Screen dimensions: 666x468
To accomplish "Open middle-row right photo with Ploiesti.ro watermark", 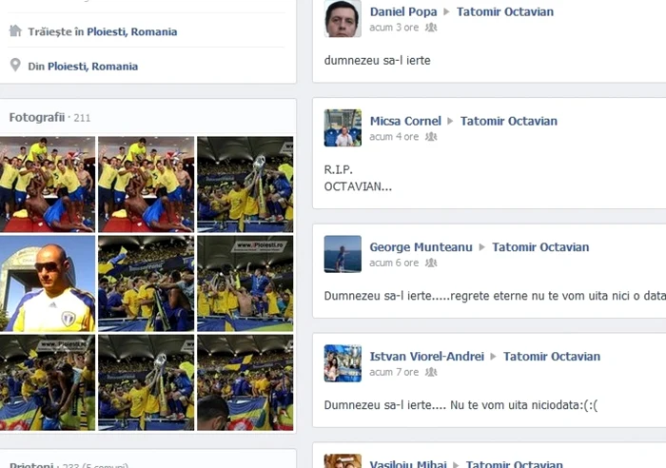I will [245, 283].
